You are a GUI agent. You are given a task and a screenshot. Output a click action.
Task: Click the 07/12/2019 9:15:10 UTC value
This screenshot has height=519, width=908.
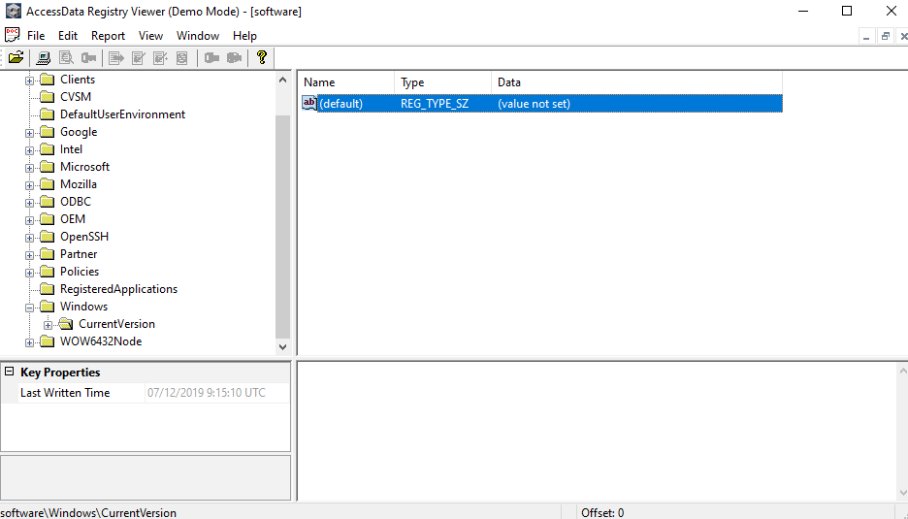tap(207, 393)
